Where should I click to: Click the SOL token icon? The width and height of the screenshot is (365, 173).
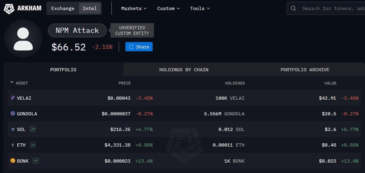(x=13, y=129)
